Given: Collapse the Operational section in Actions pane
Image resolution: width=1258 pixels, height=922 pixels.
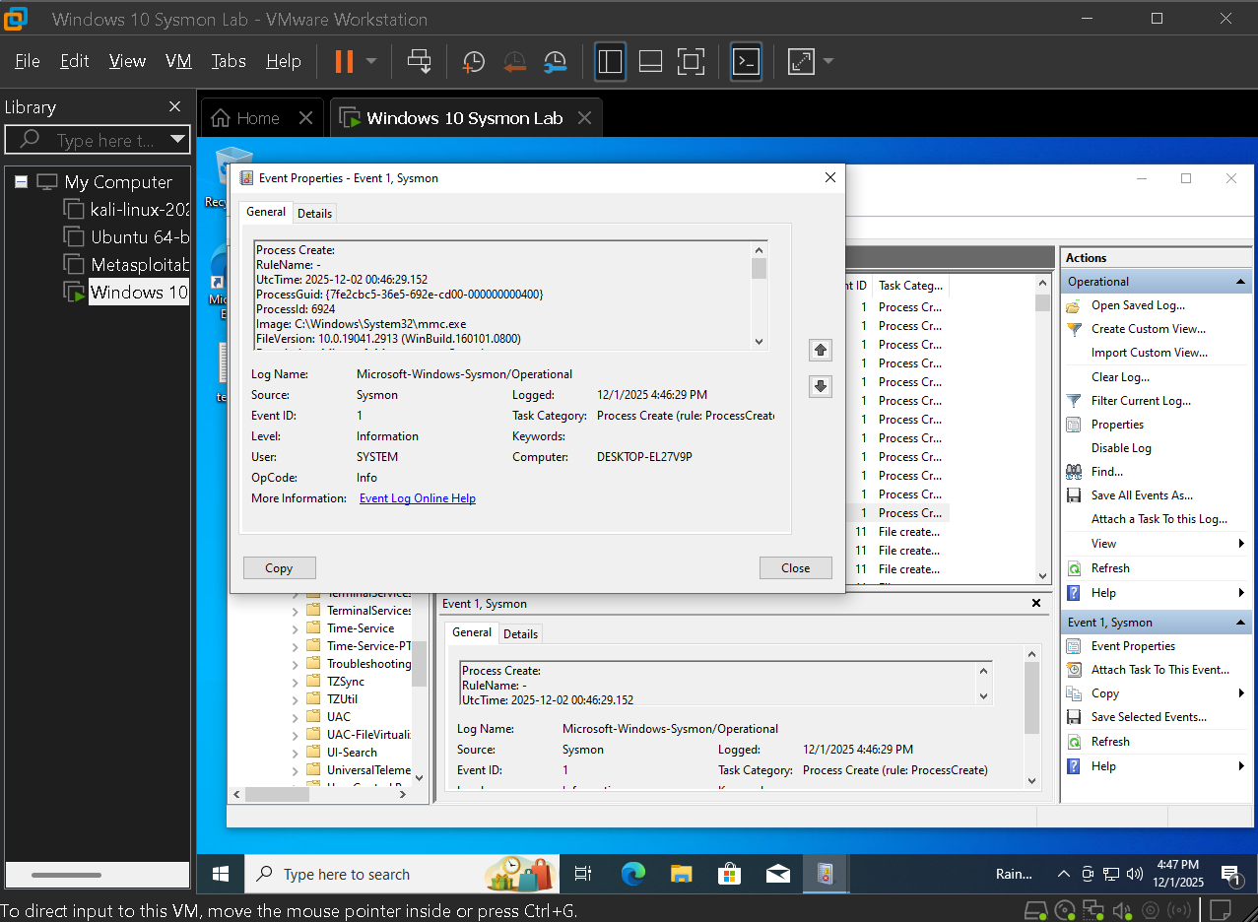Looking at the screenshot, I should point(1239,281).
